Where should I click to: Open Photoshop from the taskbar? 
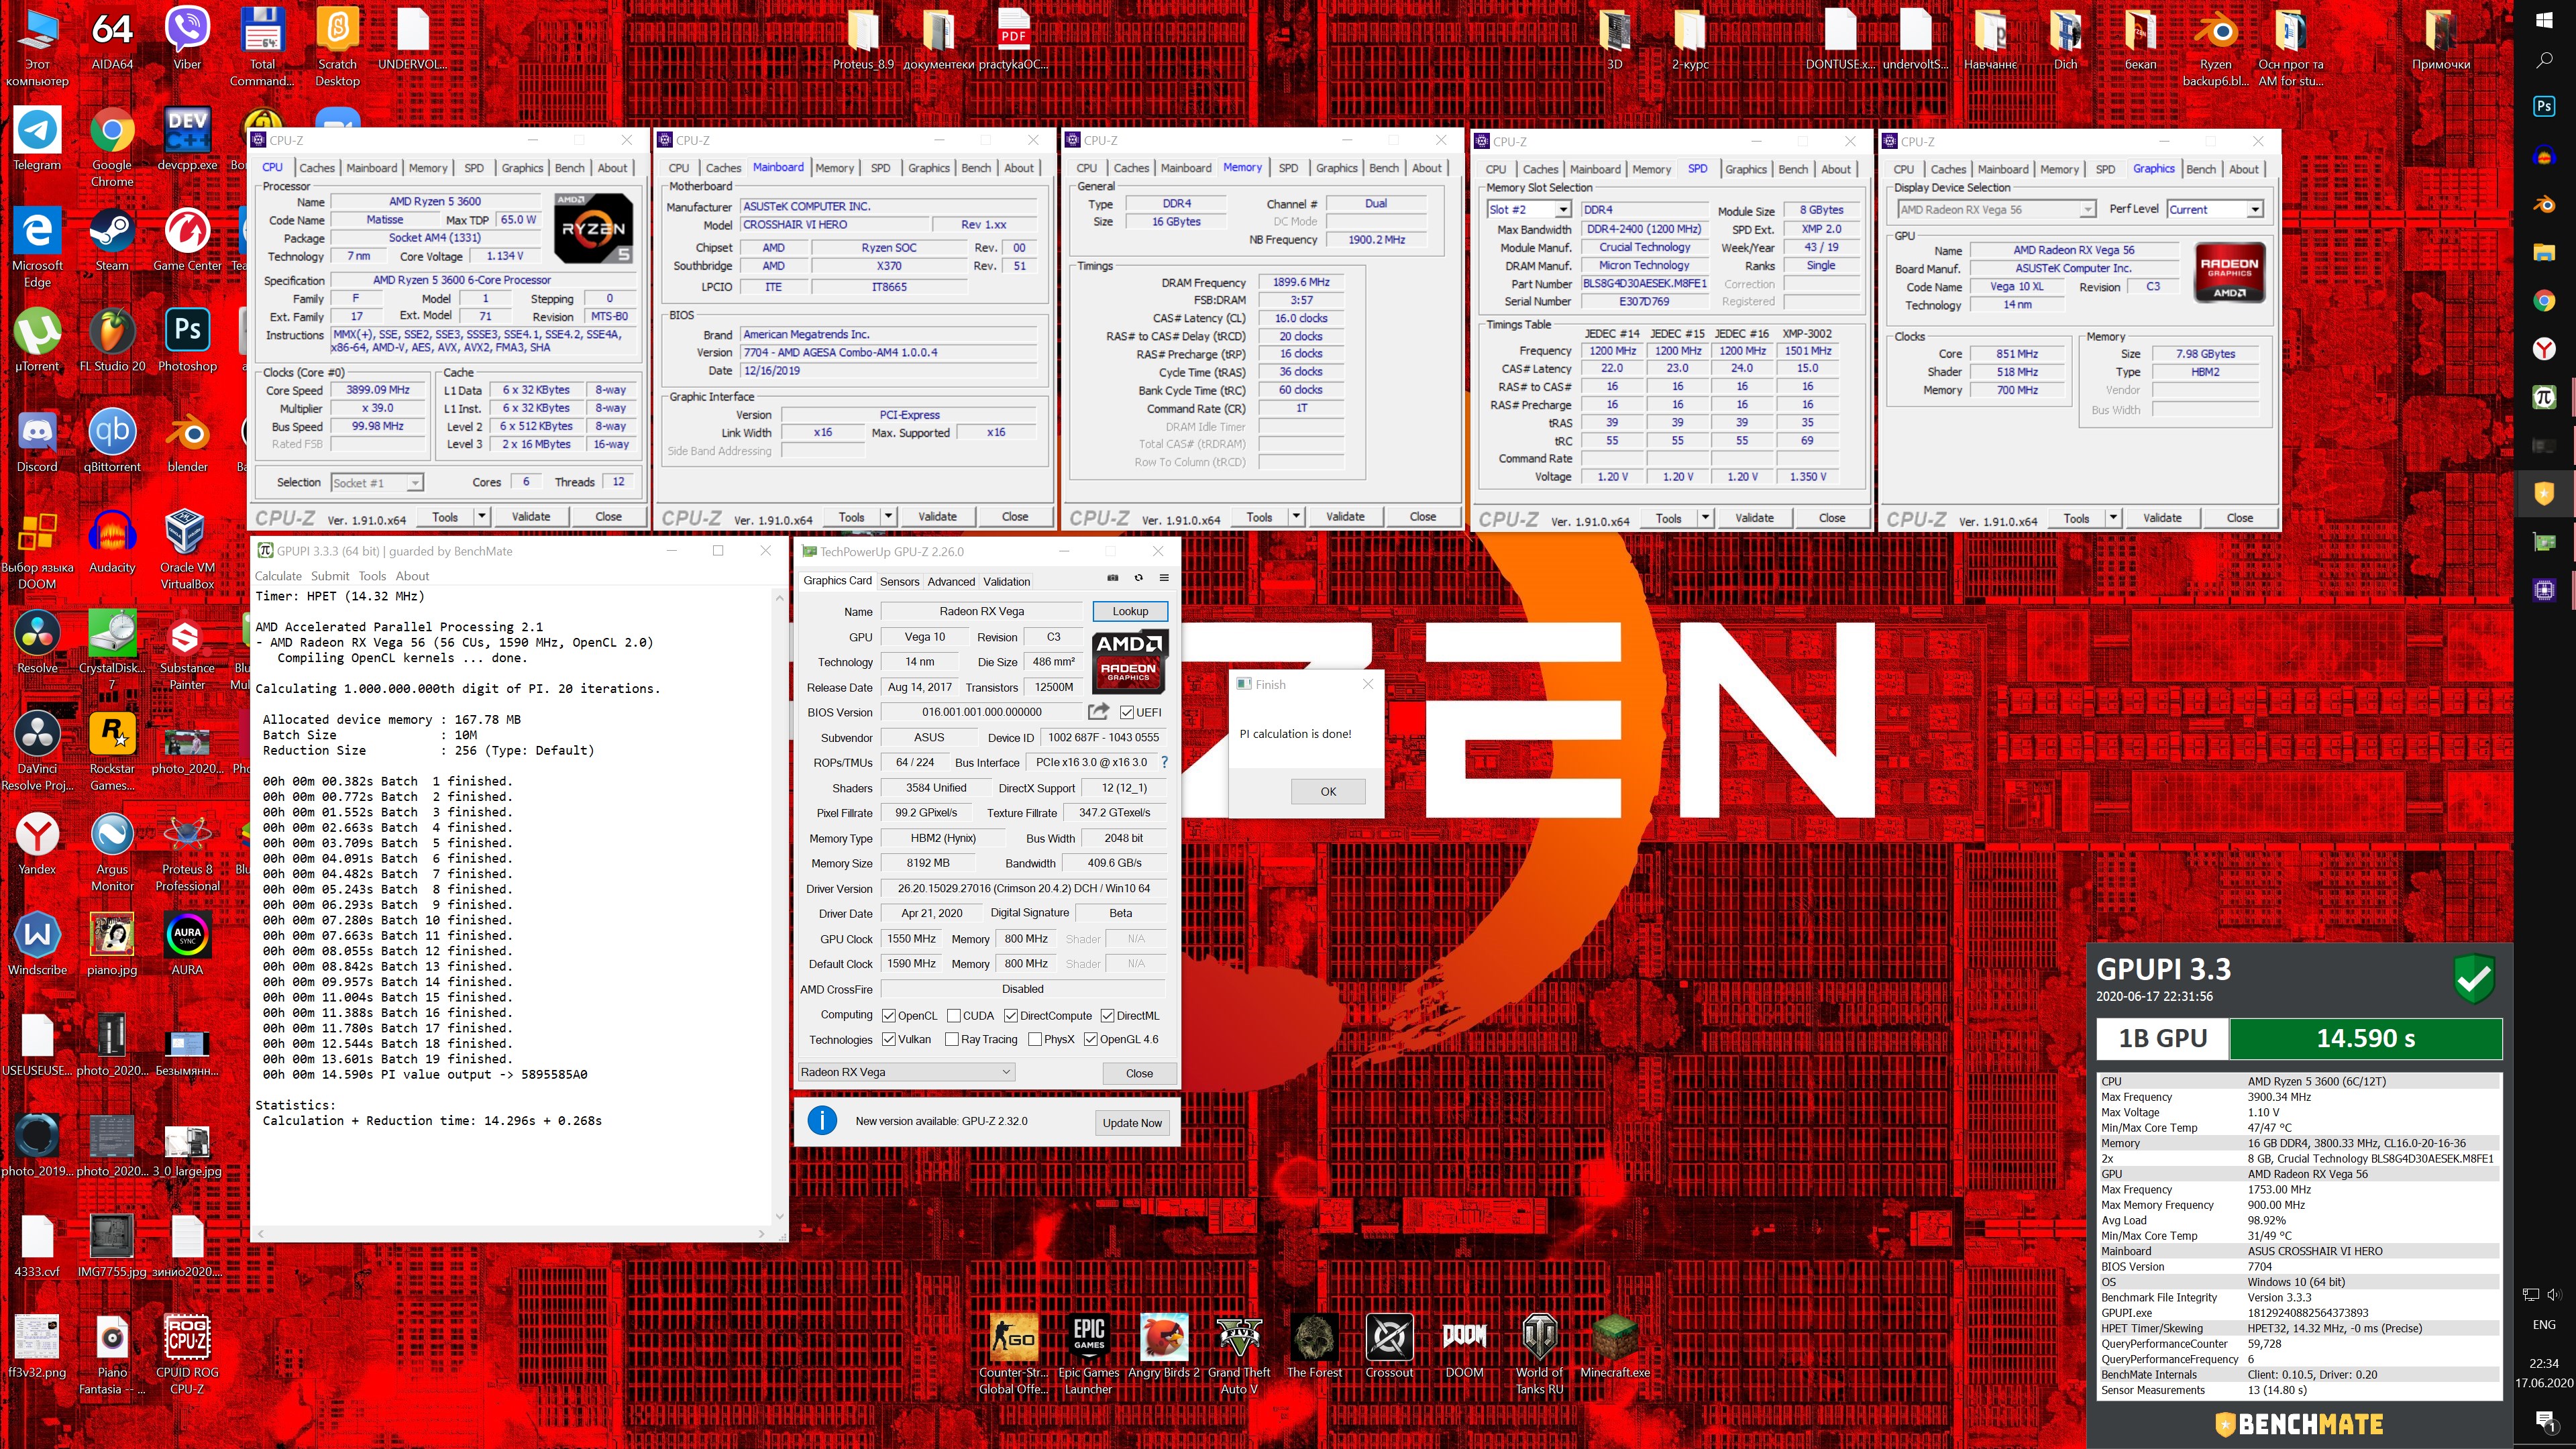coord(2544,106)
